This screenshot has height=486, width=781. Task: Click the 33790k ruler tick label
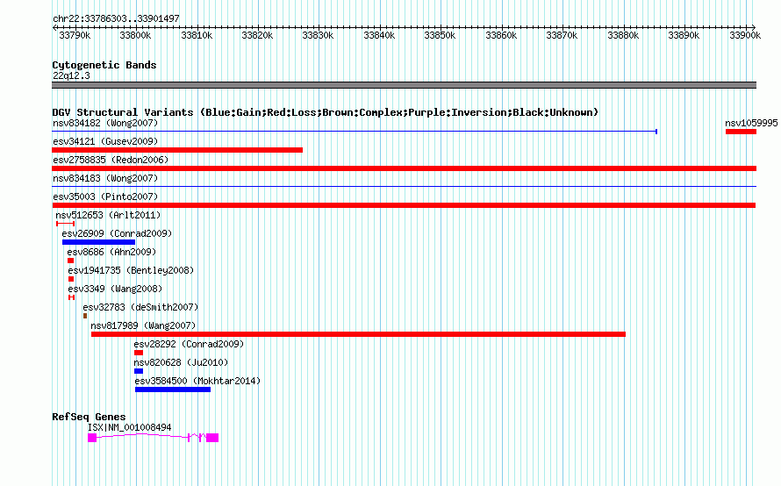[x=75, y=35]
